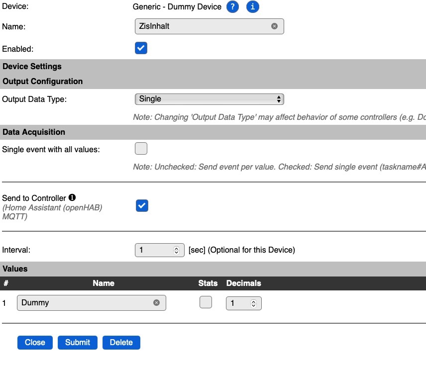This screenshot has width=426, height=367.
Task: Click the Decimals column header
Action: (244, 283)
